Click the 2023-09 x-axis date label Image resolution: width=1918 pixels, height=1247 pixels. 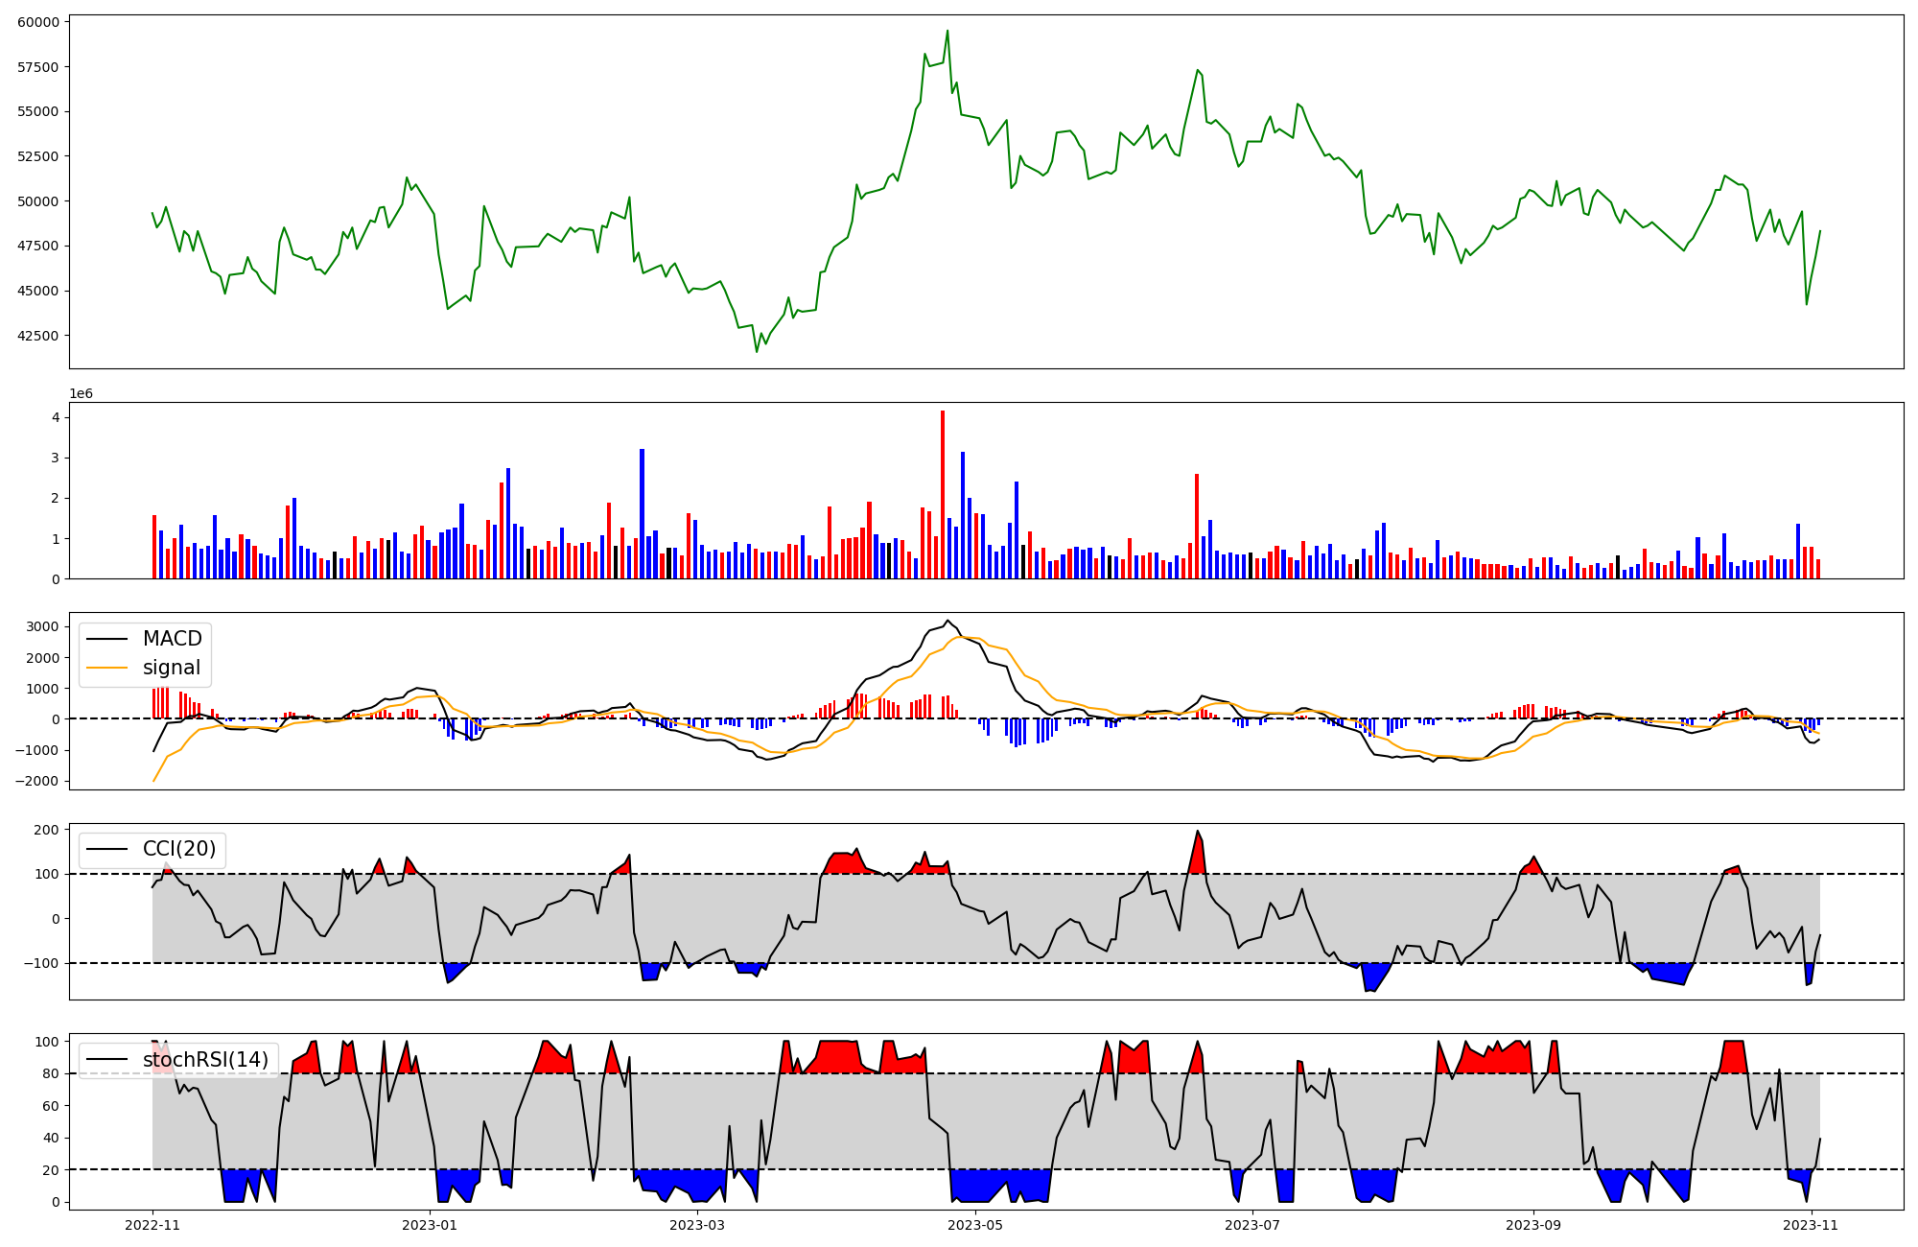tap(1532, 1225)
